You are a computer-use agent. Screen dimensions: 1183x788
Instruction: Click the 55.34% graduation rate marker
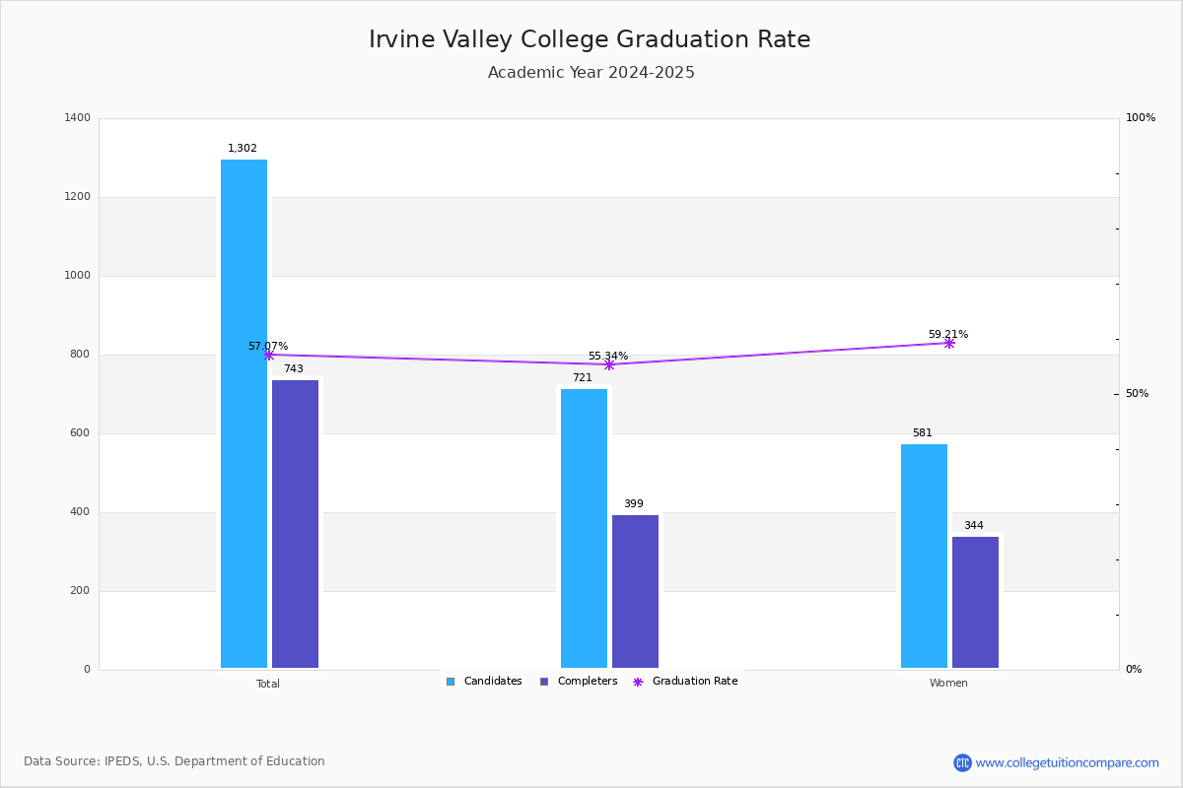pyautogui.click(x=608, y=364)
